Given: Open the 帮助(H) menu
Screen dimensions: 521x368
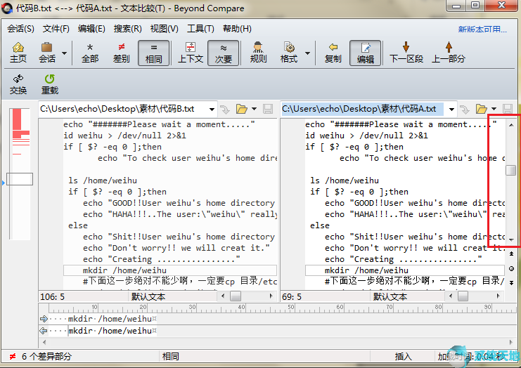Looking at the screenshot, I should click(x=237, y=29).
